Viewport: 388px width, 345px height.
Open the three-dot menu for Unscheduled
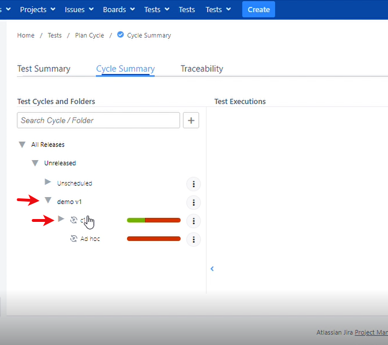193,184
